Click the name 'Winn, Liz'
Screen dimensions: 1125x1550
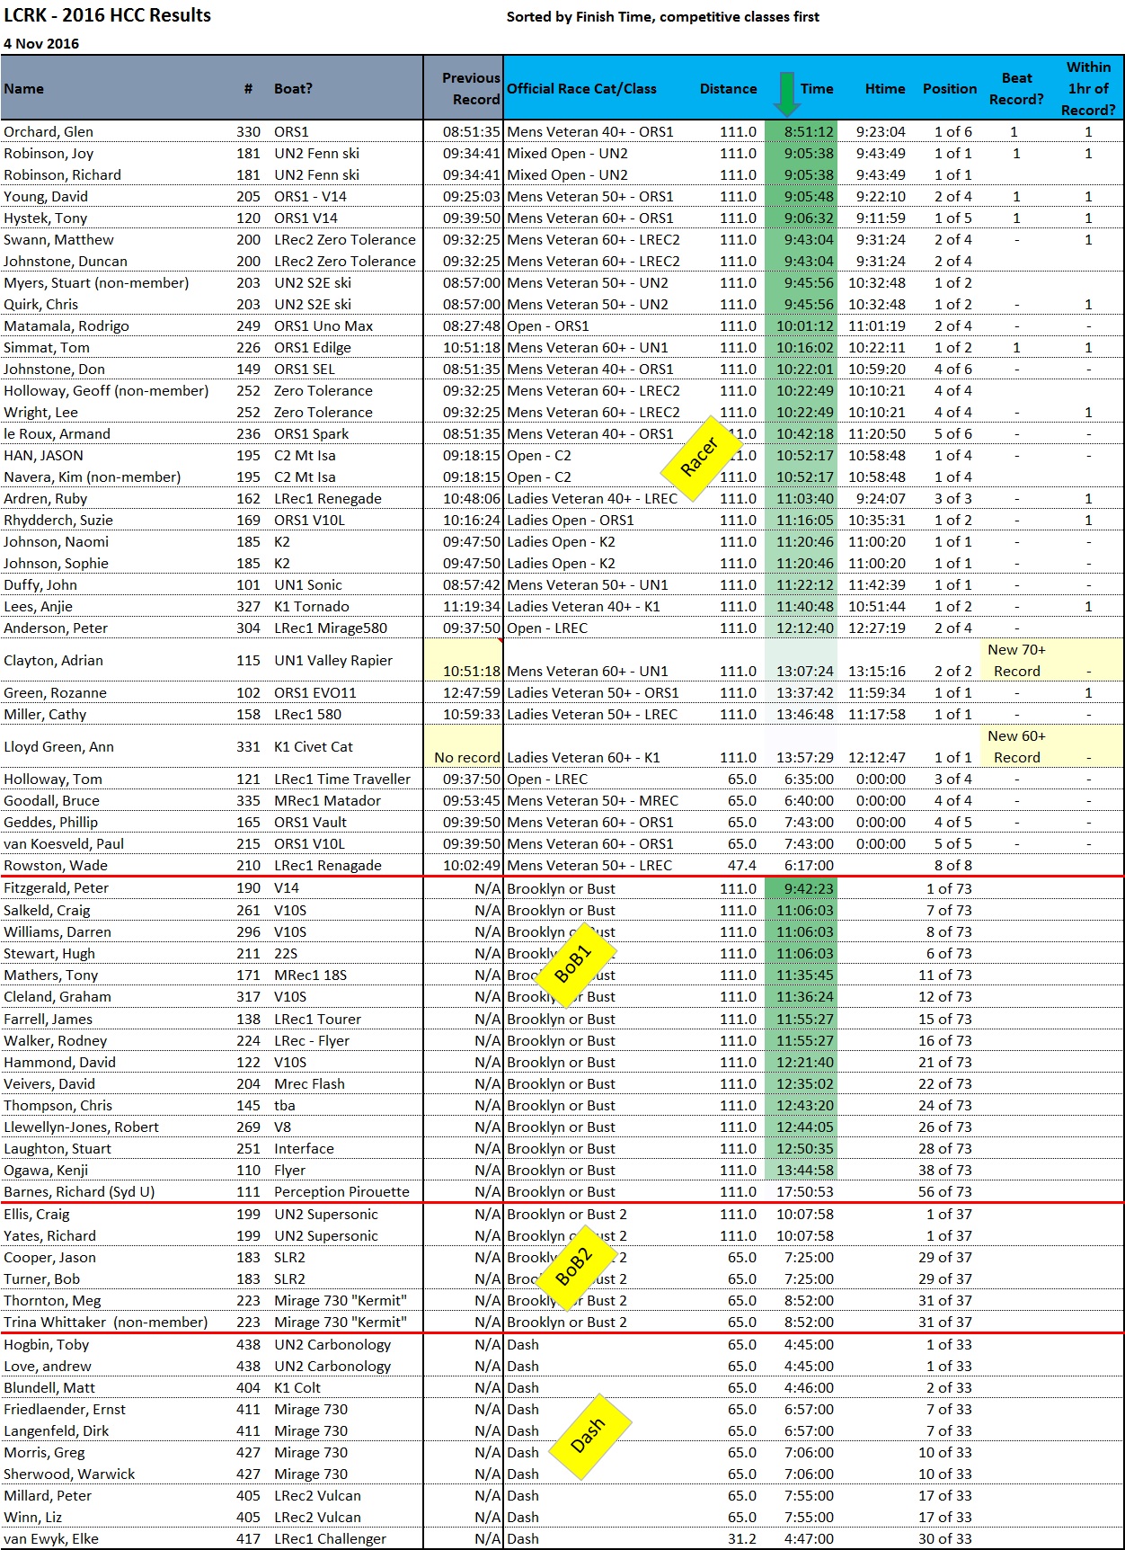point(33,1517)
